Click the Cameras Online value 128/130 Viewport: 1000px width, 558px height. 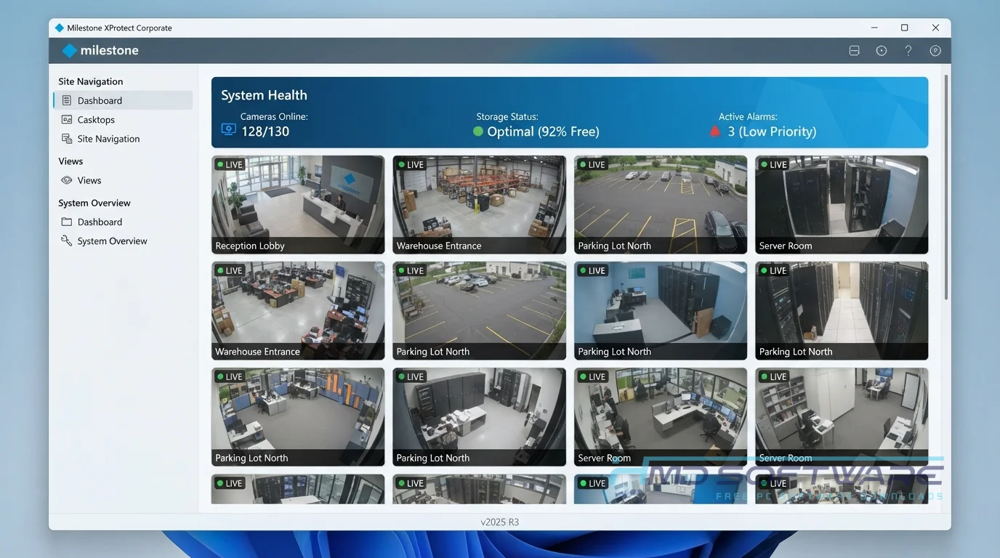point(265,132)
